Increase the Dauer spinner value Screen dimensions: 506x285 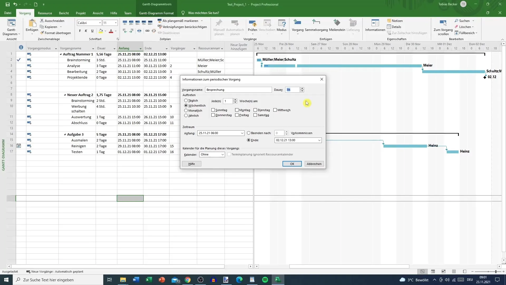pyautogui.click(x=302, y=88)
